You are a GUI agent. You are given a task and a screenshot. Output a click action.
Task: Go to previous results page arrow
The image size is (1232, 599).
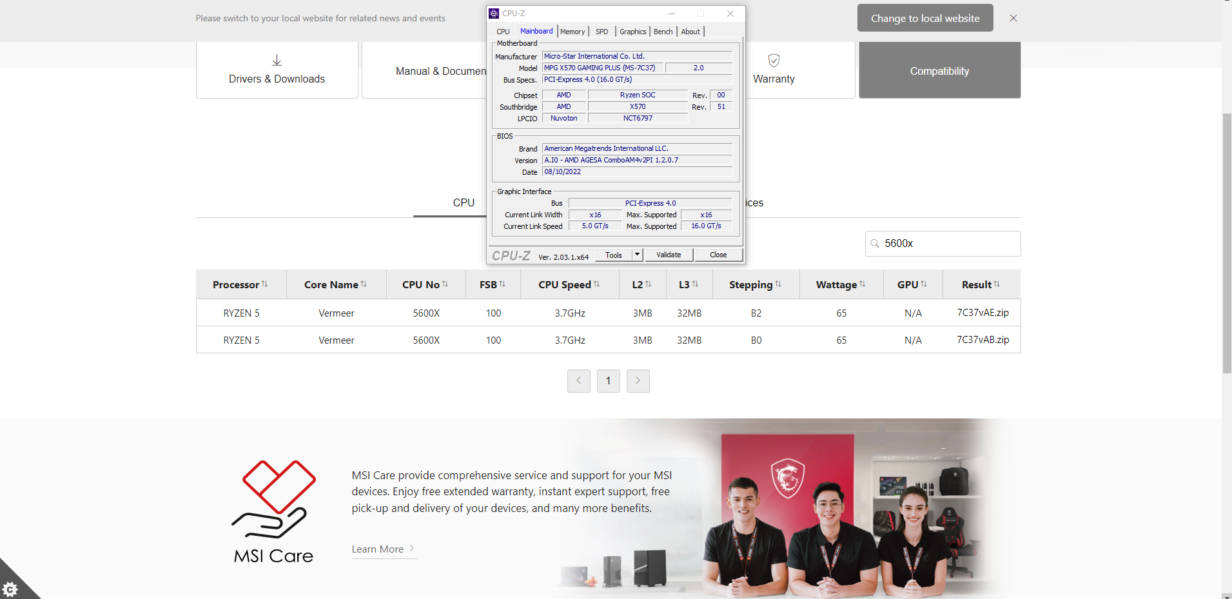[x=579, y=381]
